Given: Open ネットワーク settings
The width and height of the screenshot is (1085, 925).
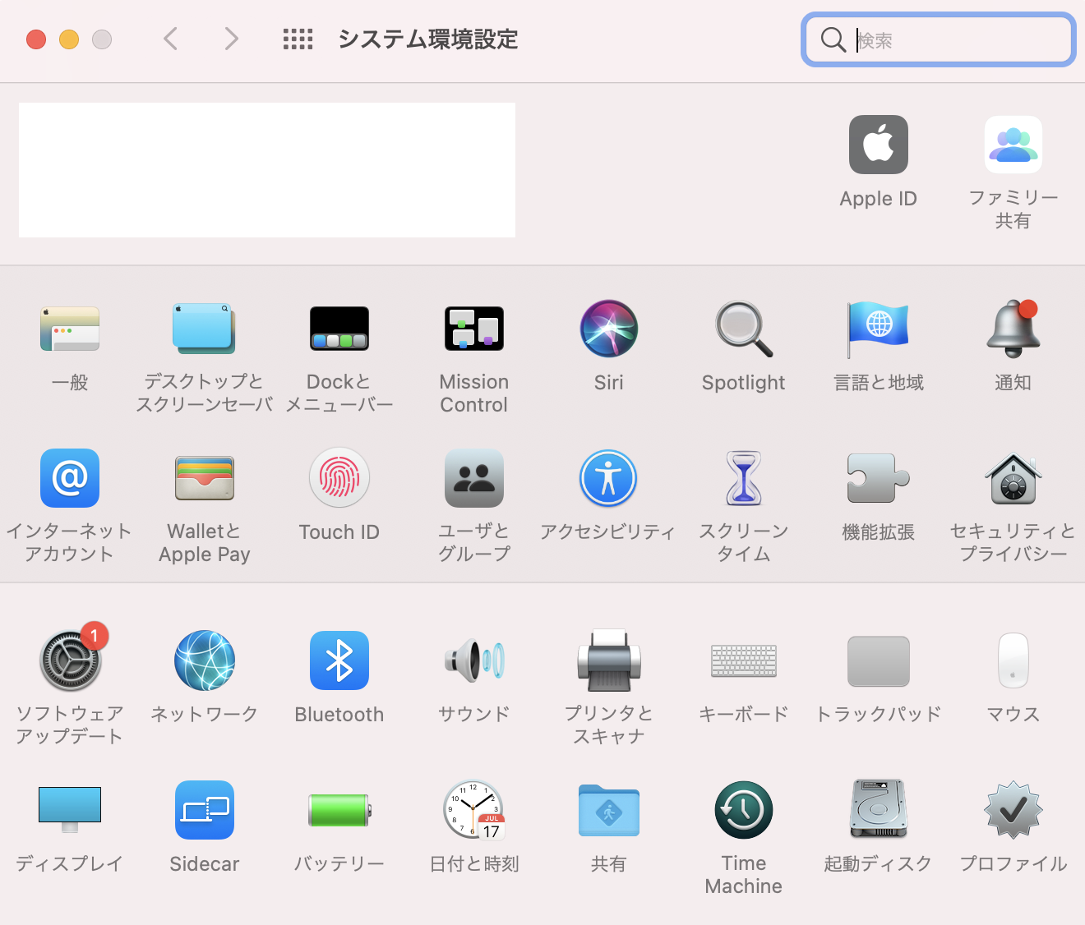Looking at the screenshot, I should click(x=204, y=660).
